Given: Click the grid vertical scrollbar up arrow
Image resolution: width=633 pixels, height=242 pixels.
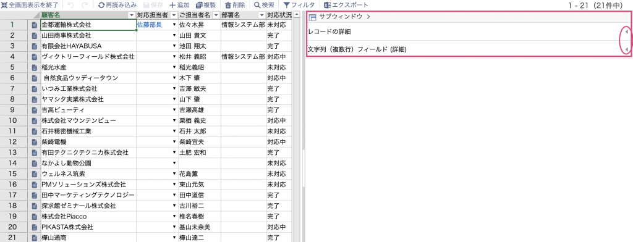Looking at the screenshot, I should (297, 15).
